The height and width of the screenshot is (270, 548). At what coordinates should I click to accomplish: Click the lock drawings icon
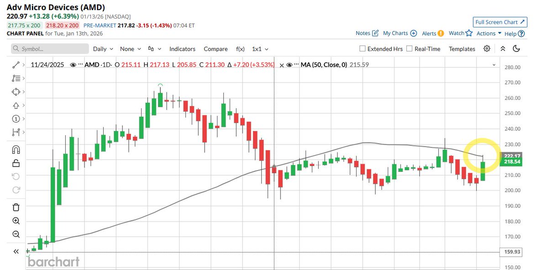tap(16, 163)
